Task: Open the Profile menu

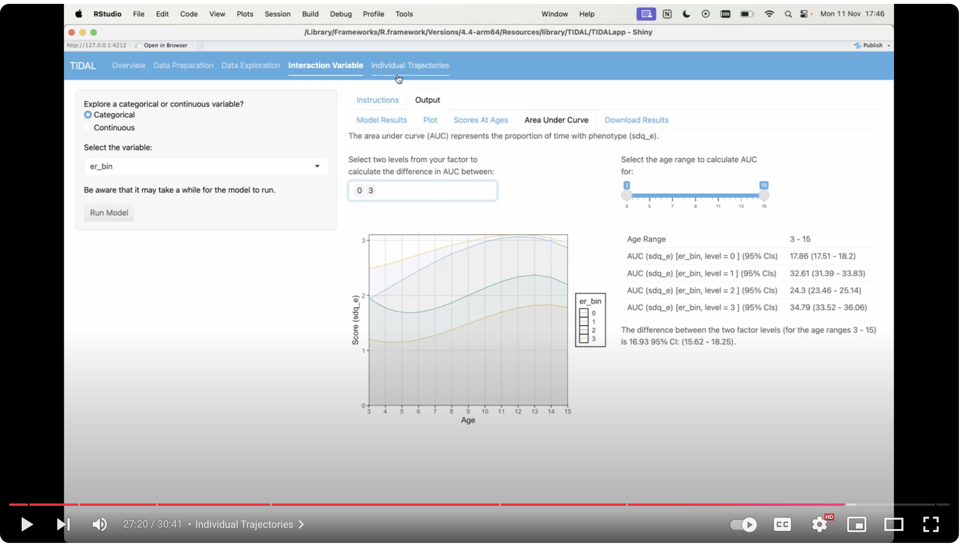Action: 373,14
